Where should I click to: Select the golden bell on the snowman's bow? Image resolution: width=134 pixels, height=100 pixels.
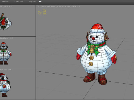coord(92,51)
